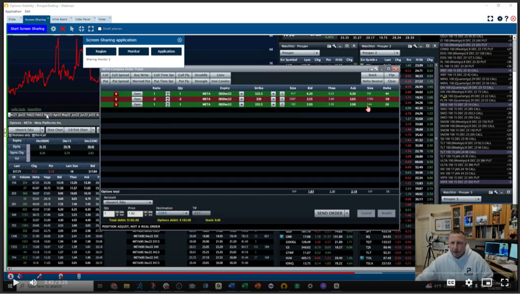Viewport: 520px width, 294px height.
Task: Click camera icon in Watchlist - Prosper header
Action: (329, 46)
